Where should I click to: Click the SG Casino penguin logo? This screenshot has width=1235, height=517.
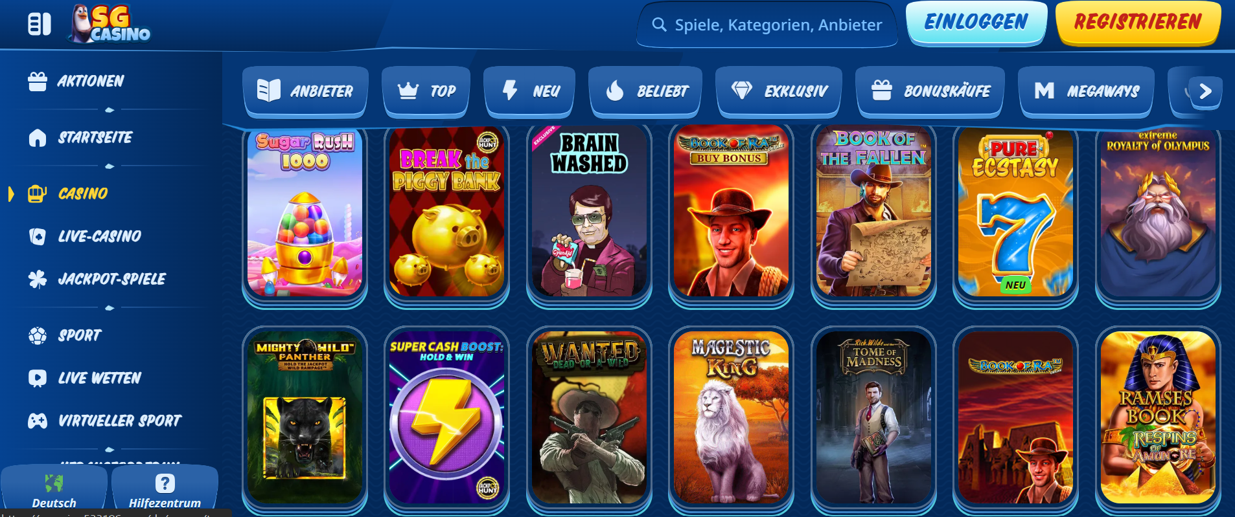[111, 25]
